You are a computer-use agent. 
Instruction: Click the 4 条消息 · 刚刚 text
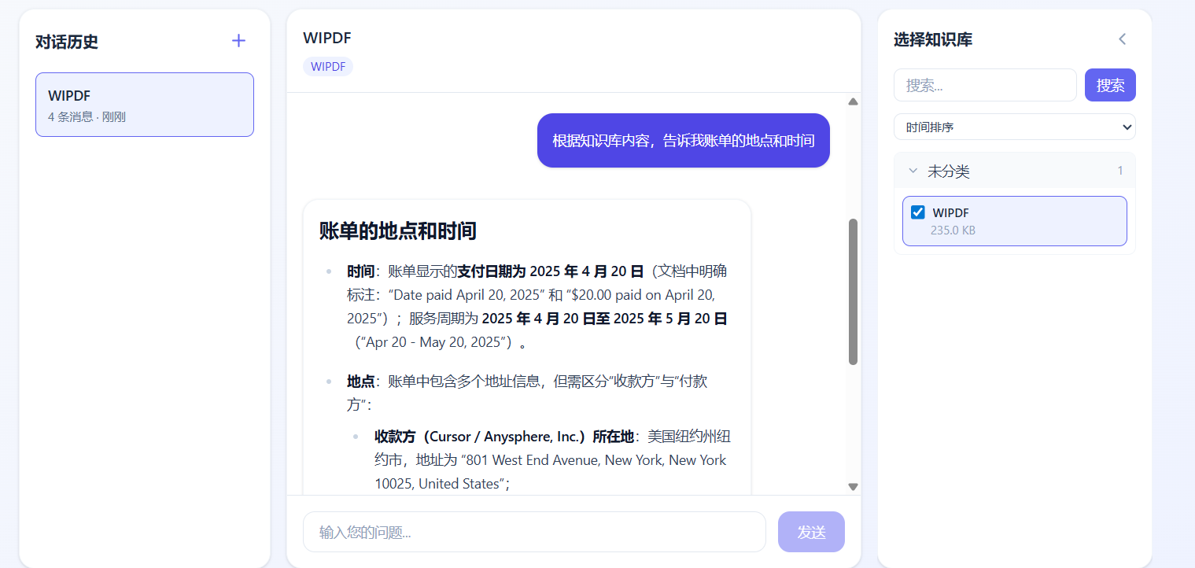point(87,117)
